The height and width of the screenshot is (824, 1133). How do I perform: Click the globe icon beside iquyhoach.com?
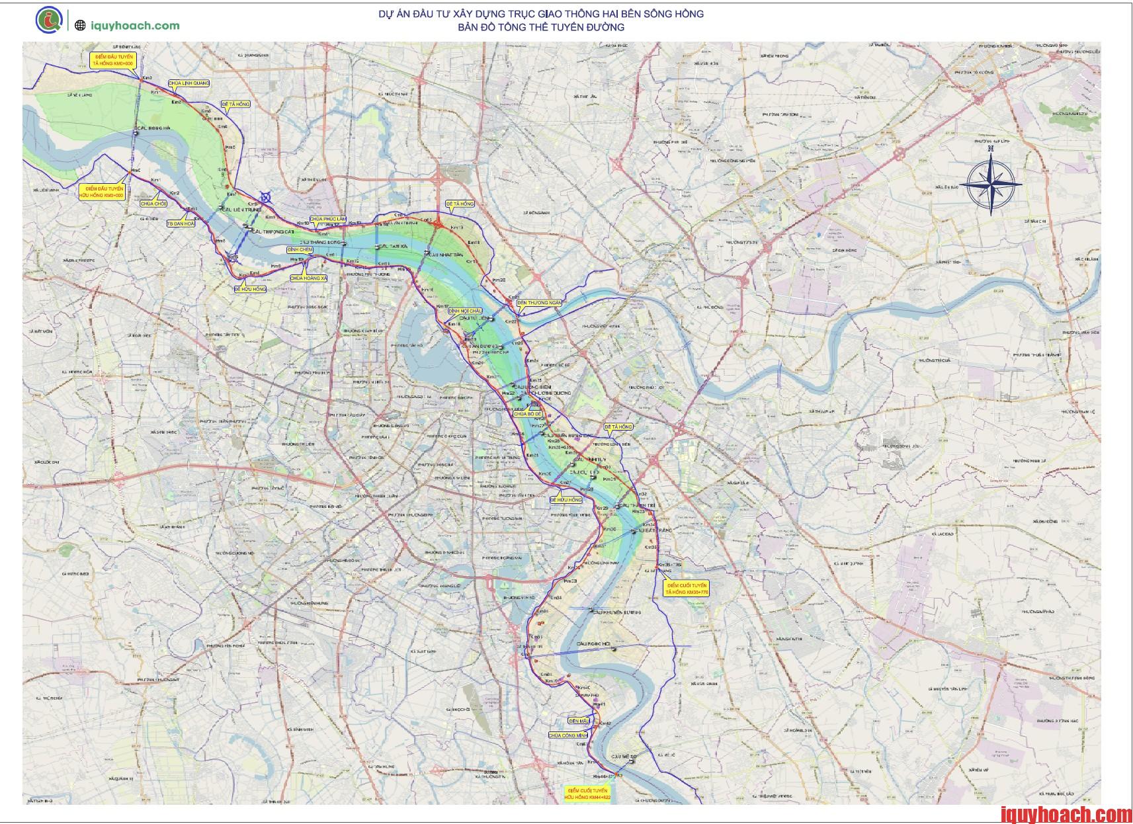pos(80,26)
